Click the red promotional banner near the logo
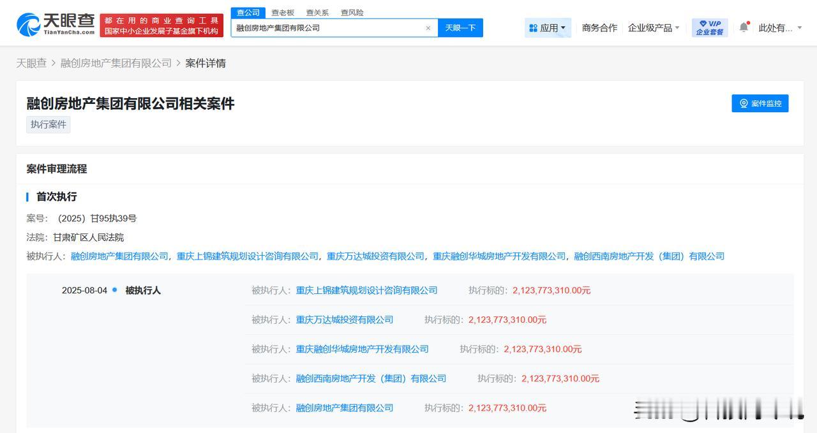This screenshot has height=433, width=817. [161, 26]
